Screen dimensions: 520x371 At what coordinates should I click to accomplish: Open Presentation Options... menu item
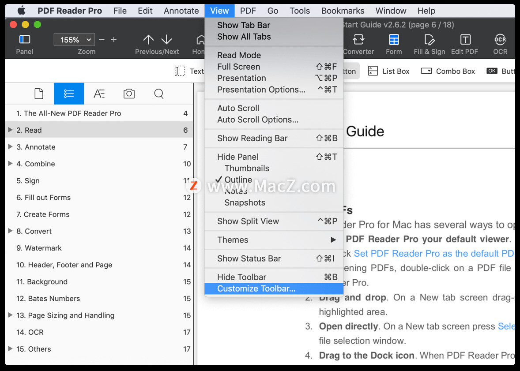(x=274, y=90)
